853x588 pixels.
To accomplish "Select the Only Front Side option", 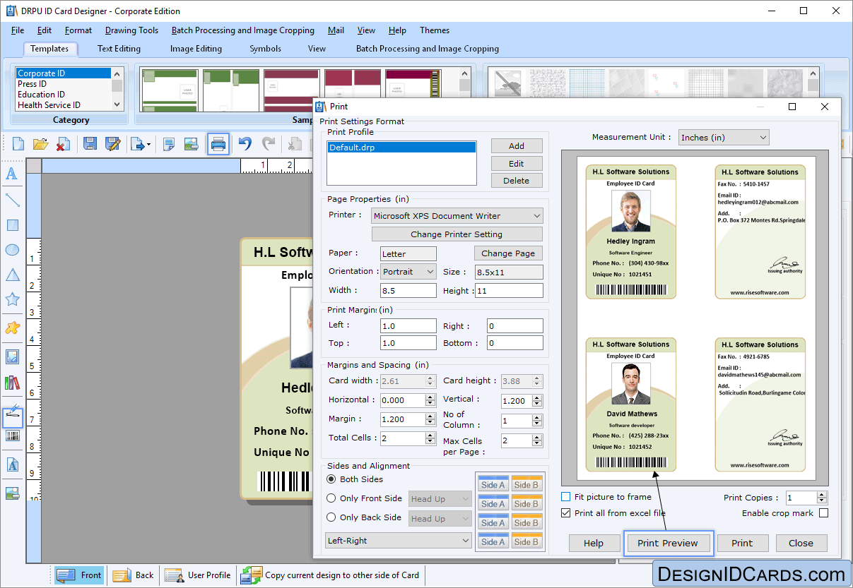I will click(x=331, y=498).
